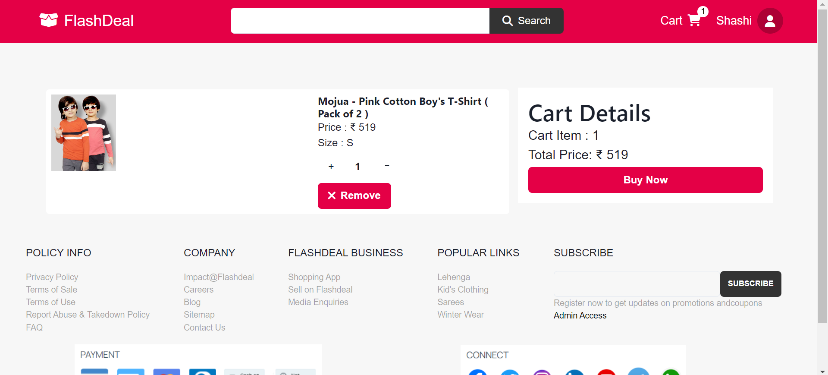828x375 pixels.
Task: Open the FAQ footer link
Action: coord(34,328)
